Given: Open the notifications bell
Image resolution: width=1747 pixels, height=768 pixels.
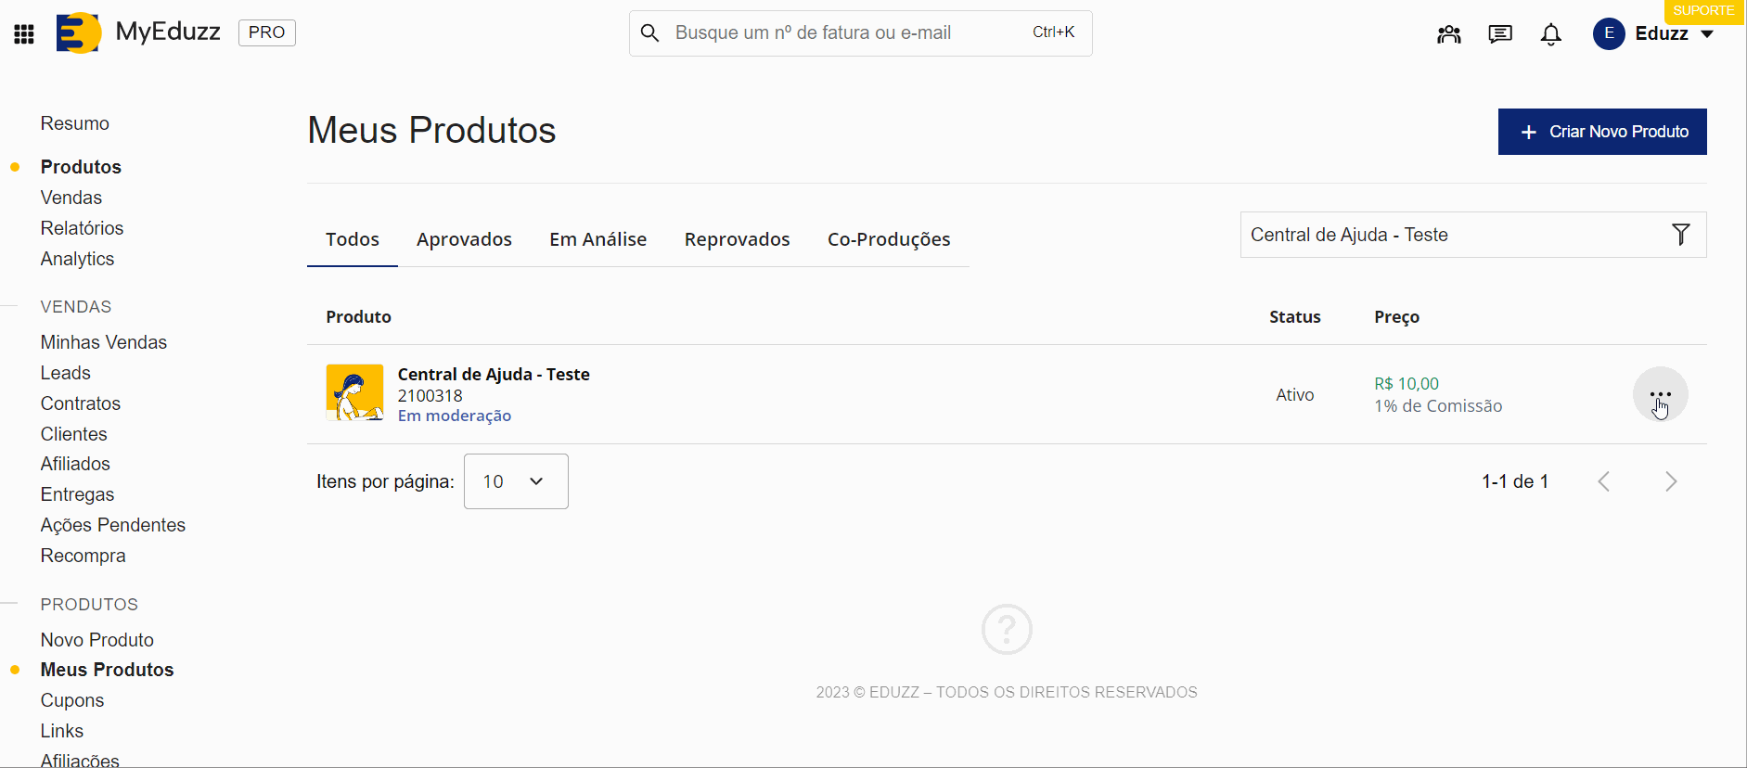Looking at the screenshot, I should click(x=1550, y=34).
